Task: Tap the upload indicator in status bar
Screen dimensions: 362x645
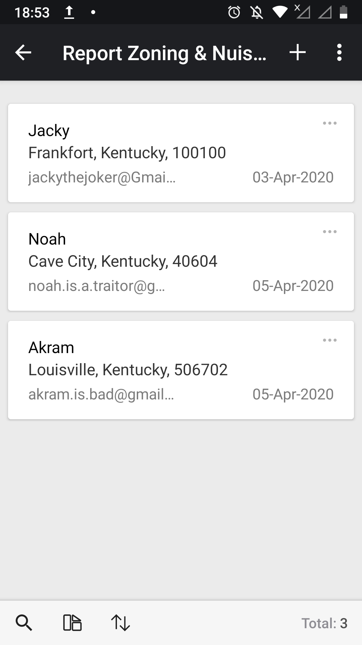Action: click(x=69, y=12)
